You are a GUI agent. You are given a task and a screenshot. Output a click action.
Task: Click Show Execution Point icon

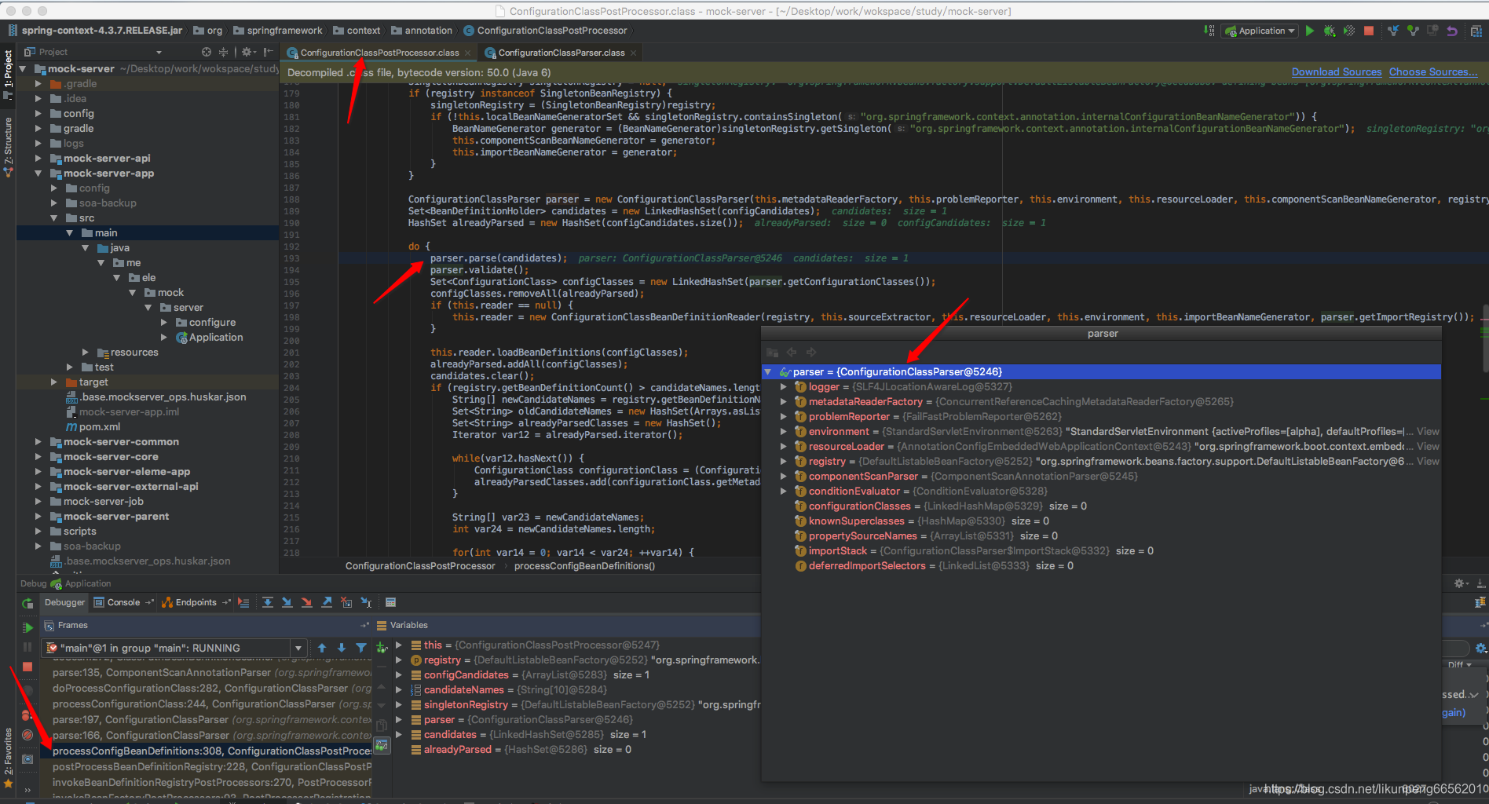[243, 602]
